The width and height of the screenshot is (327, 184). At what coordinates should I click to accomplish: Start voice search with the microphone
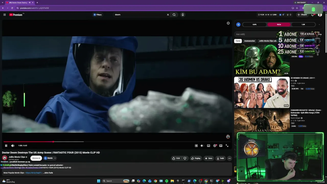coord(183,15)
